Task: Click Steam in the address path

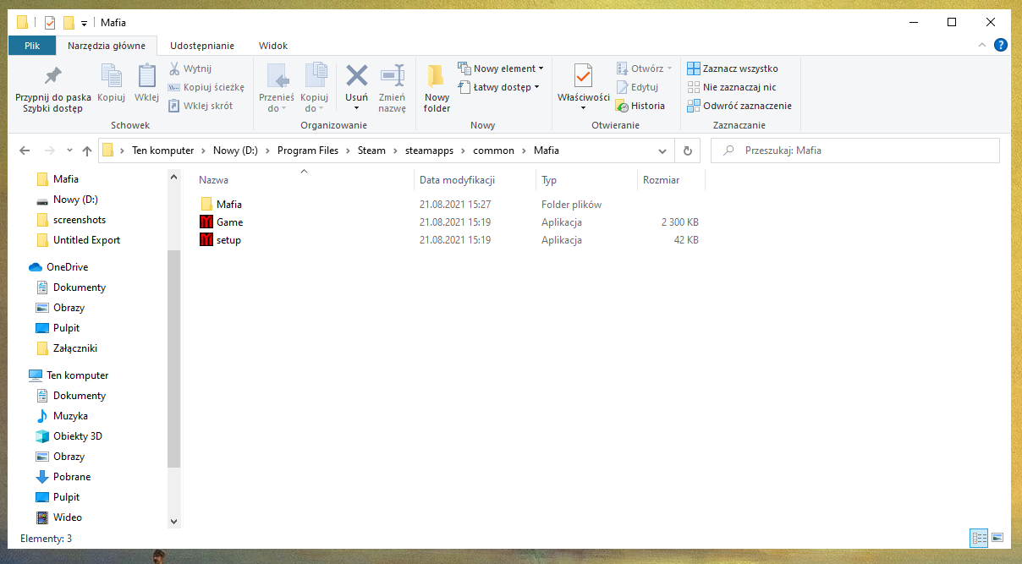Action: (371, 151)
